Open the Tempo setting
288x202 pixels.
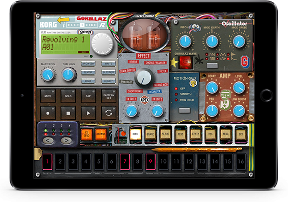pos(88,72)
